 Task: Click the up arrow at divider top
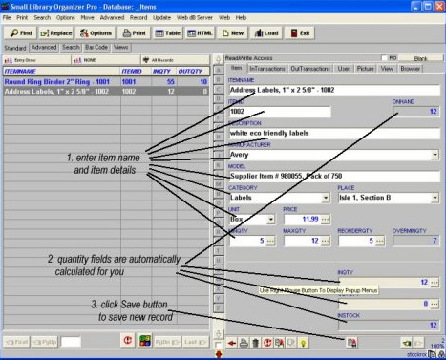[x=219, y=59]
